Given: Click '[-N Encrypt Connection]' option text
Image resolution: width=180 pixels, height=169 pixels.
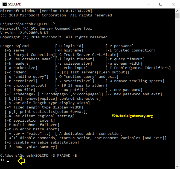Looking at the screenshot, I should click(x=30, y=55).
